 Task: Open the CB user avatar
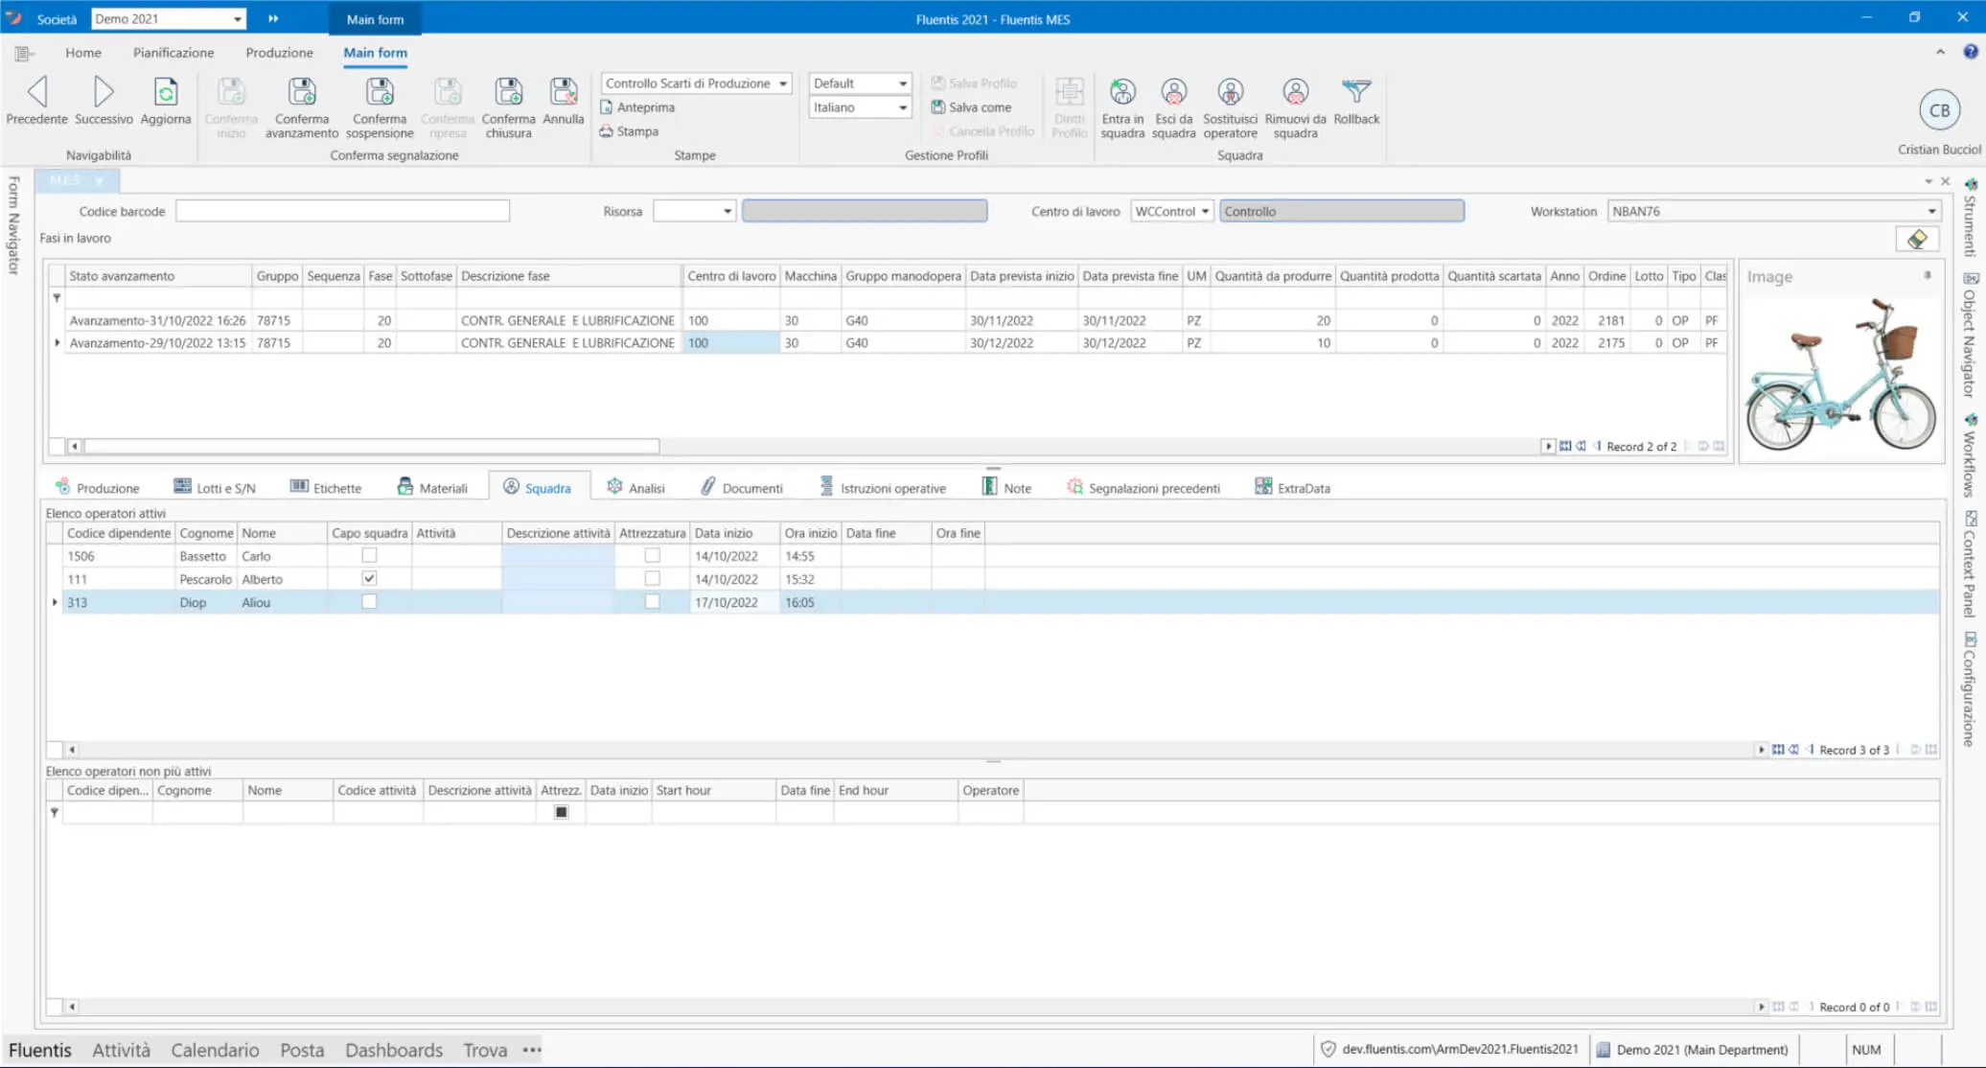click(1939, 110)
